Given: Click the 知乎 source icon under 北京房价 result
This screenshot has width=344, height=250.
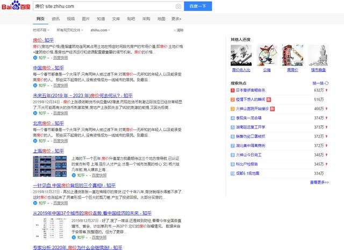Looking at the screenshot, I should click(x=35, y=141).
